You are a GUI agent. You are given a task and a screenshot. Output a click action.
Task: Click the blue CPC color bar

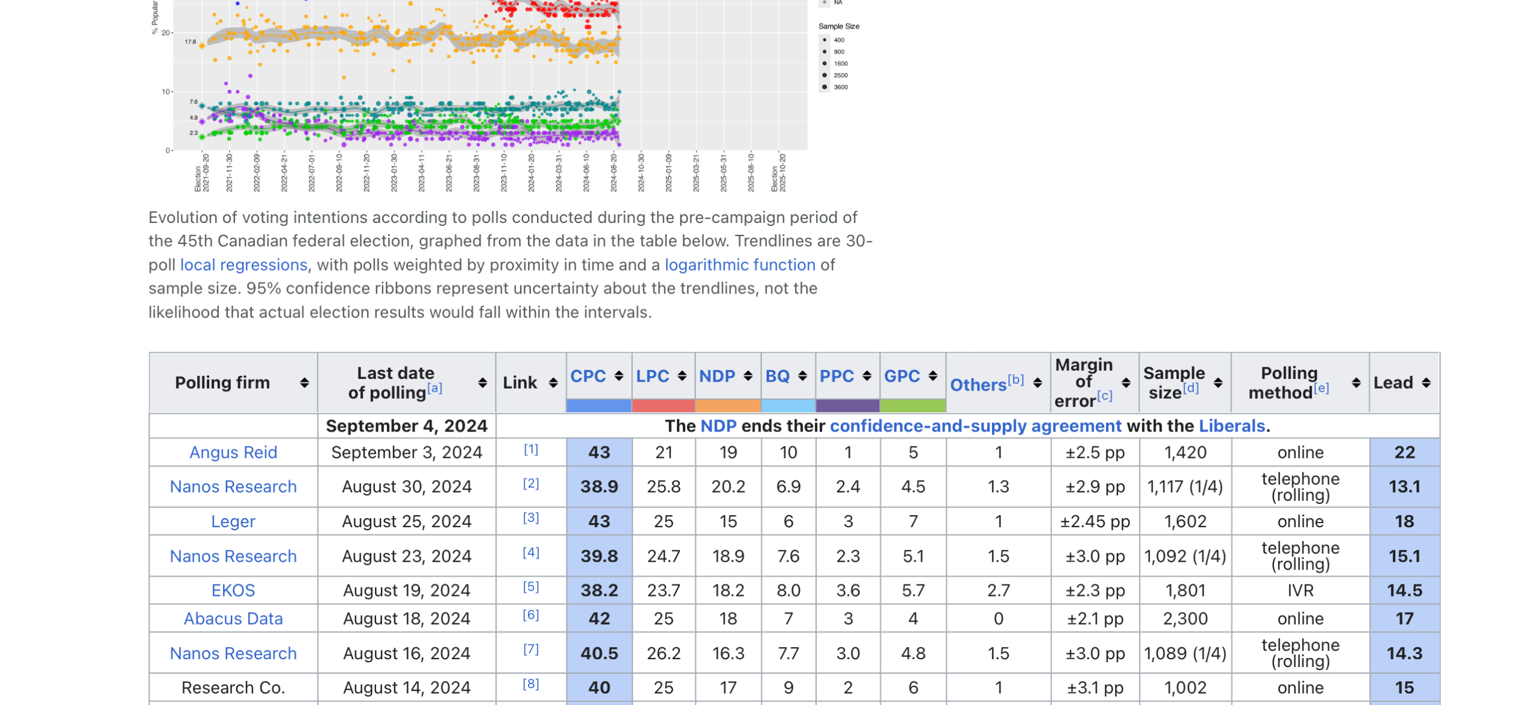(598, 406)
